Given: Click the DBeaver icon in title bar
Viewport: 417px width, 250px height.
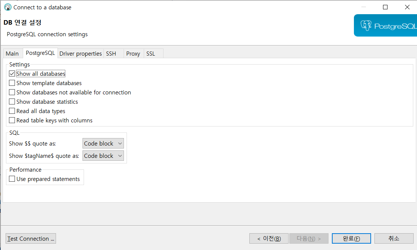Looking at the screenshot, I should 8,7.
